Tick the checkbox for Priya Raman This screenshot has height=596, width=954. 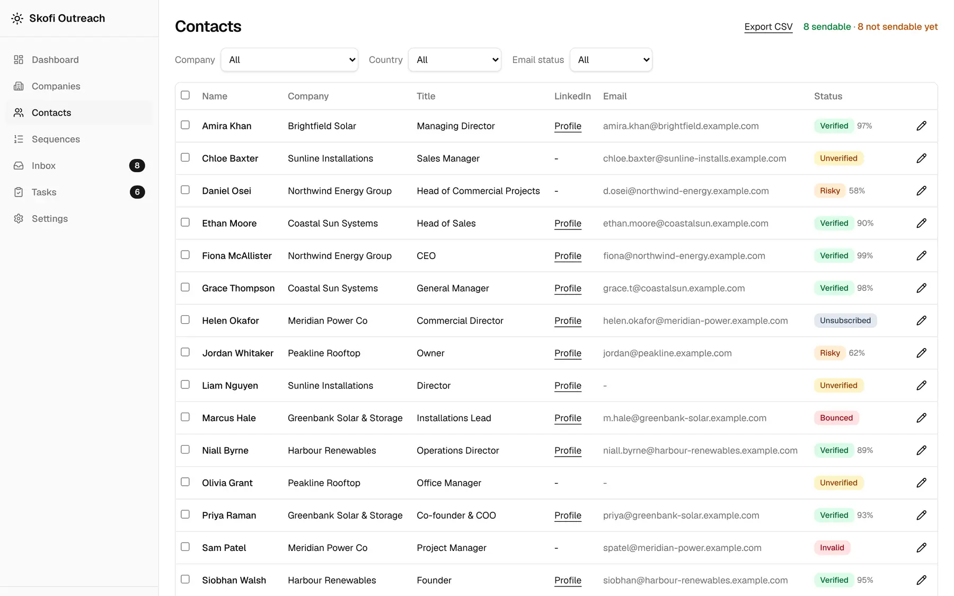185,514
